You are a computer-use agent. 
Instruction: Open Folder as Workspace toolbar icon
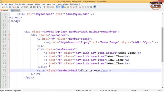point(74,7)
